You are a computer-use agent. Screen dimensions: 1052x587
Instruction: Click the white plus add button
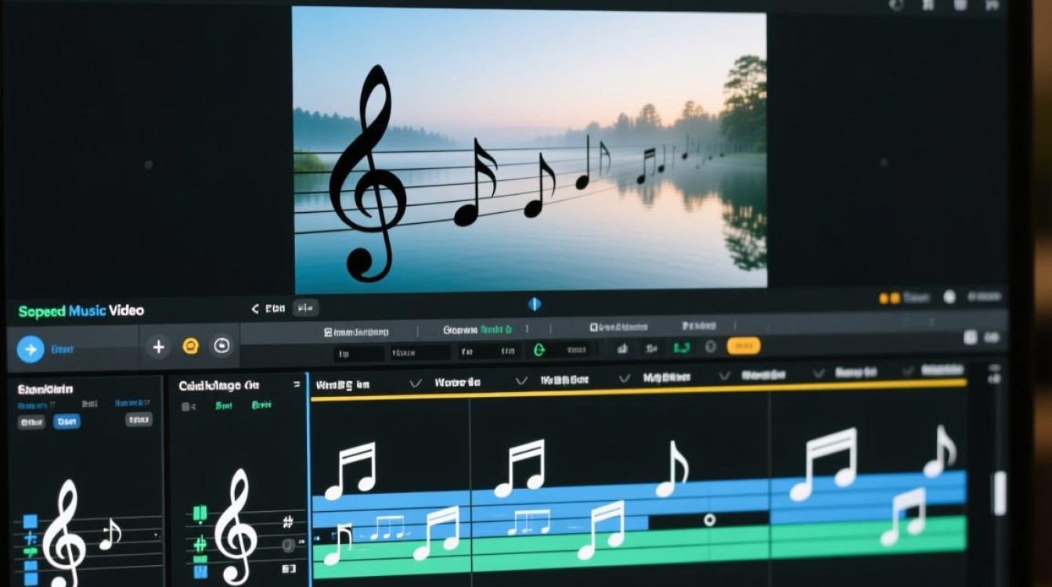159,347
